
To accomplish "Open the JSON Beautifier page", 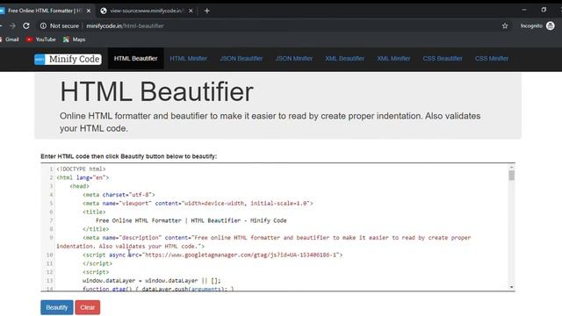I will (241, 59).
